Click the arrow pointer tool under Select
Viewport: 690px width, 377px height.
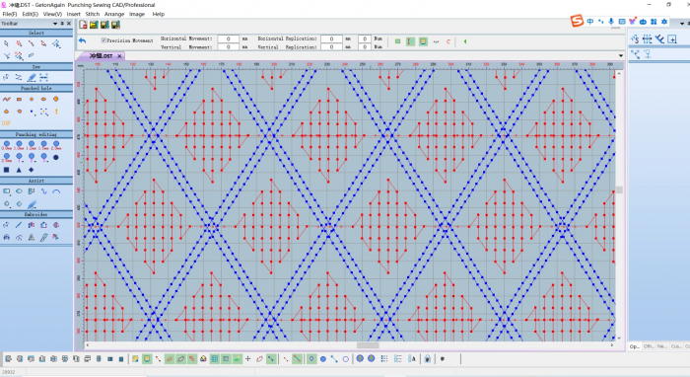point(6,43)
